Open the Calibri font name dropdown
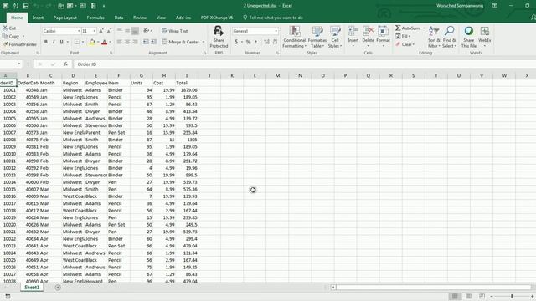Image resolution: width=536 pixels, height=301 pixels. tap(79, 31)
